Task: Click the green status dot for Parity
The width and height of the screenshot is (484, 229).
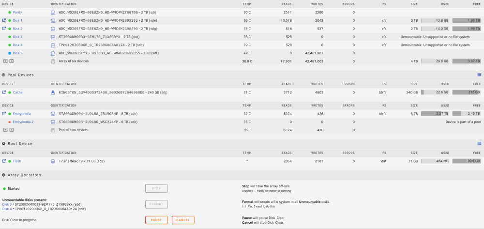Action: pos(10,12)
